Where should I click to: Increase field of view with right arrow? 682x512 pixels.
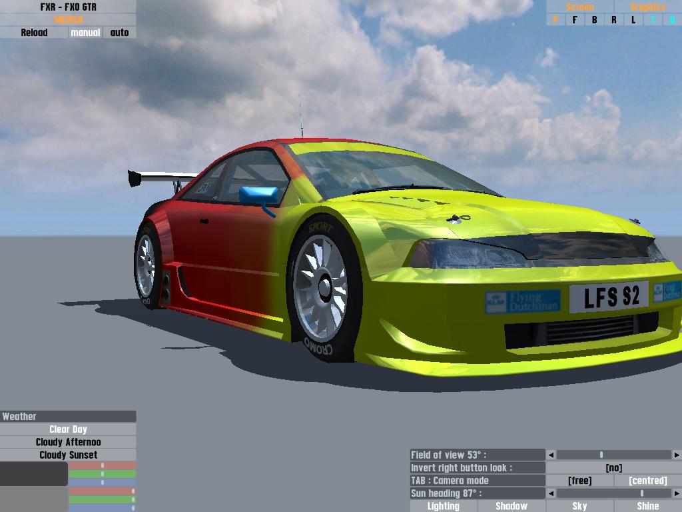[677, 455]
